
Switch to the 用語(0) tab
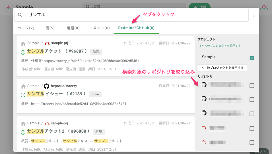tap(73, 28)
